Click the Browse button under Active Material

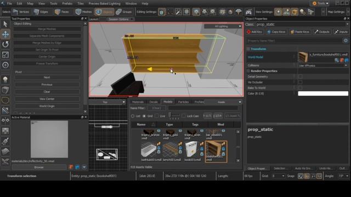point(39,167)
